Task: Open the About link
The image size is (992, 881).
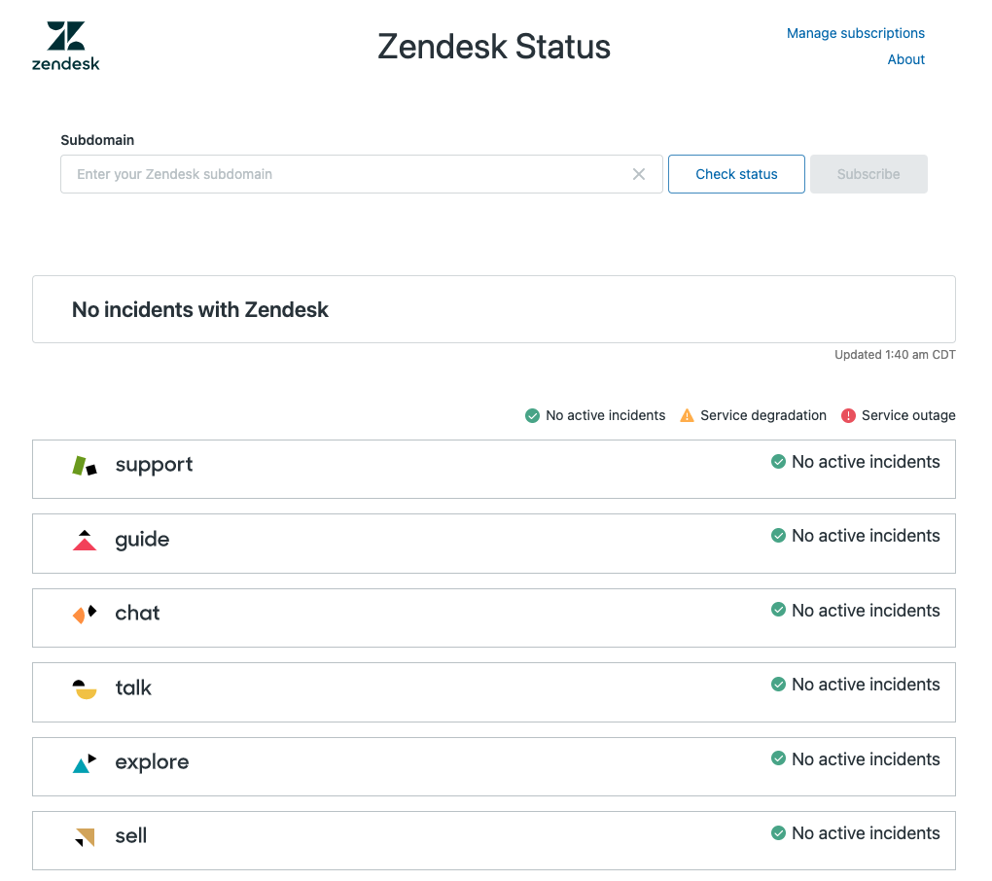Action: click(x=906, y=59)
